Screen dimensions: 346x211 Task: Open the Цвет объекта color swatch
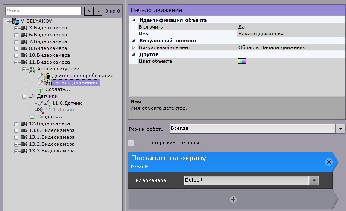(242, 61)
